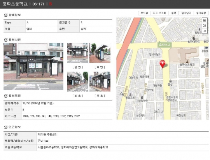Click the 대원약품 label on the map
The width and height of the screenshot is (210, 160).
(157, 85)
